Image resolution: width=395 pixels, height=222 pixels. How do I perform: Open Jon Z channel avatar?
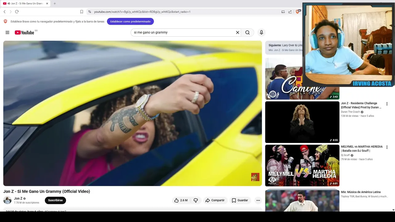click(x=7, y=200)
